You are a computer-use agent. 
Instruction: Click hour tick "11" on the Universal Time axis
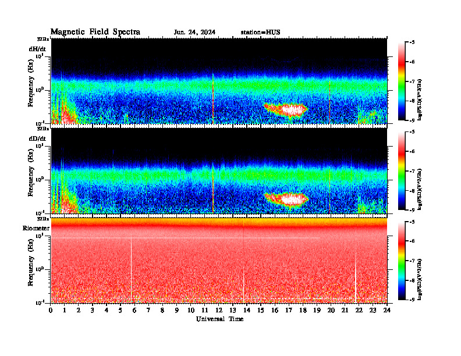205,311
